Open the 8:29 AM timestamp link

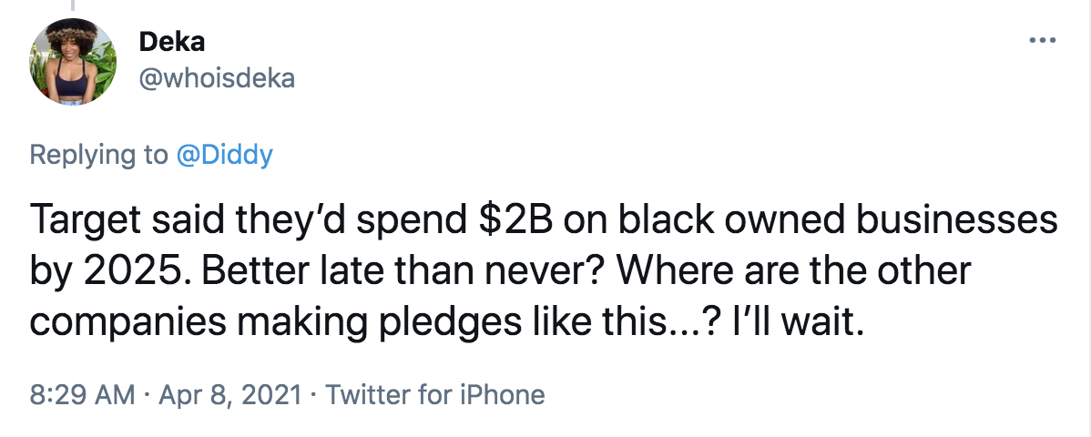coord(82,395)
